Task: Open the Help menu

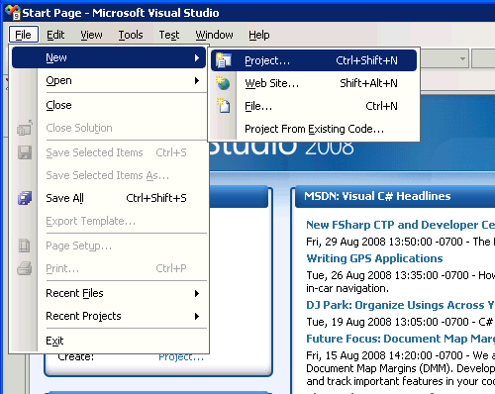Action: (259, 35)
